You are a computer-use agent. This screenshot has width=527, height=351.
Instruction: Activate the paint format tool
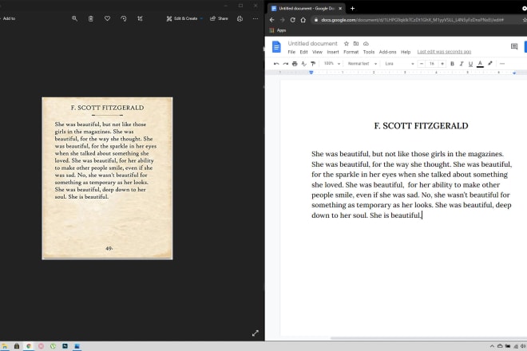[x=313, y=64]
